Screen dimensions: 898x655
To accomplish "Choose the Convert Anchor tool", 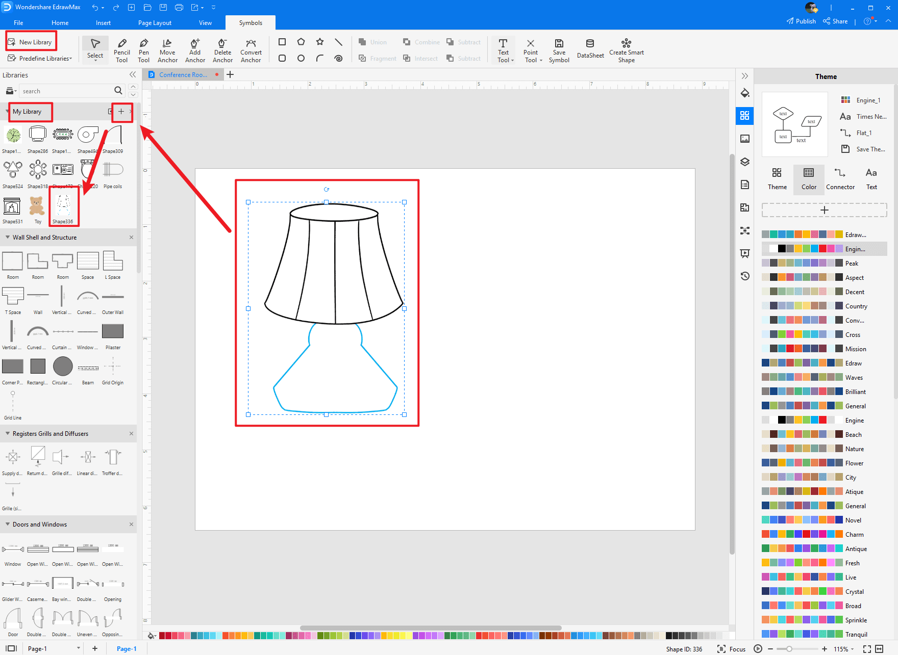I will pyautogui.click(x=251, y=50).
